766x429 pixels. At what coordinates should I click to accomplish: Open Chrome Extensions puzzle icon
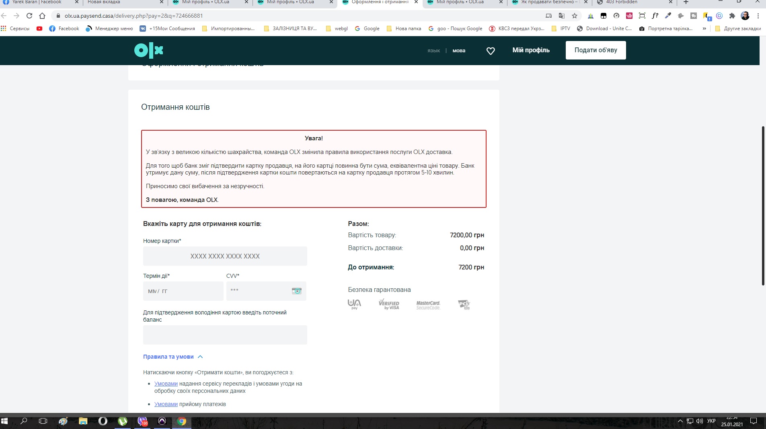click(x=732, y=16)
